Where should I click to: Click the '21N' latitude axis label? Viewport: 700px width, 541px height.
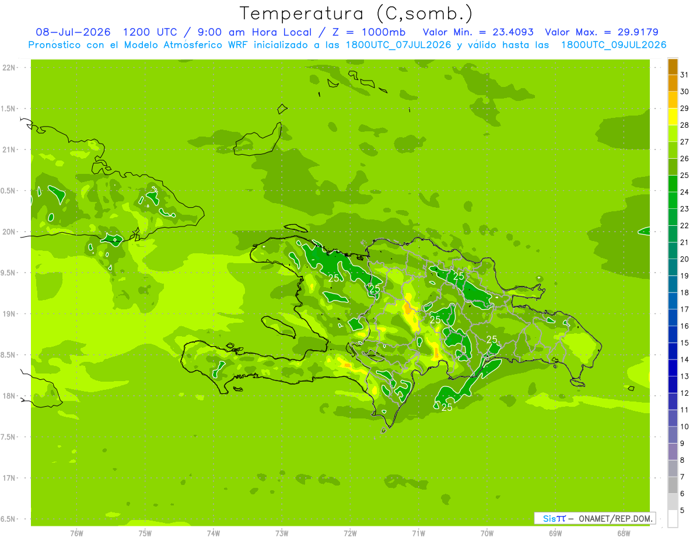(9, 149)
